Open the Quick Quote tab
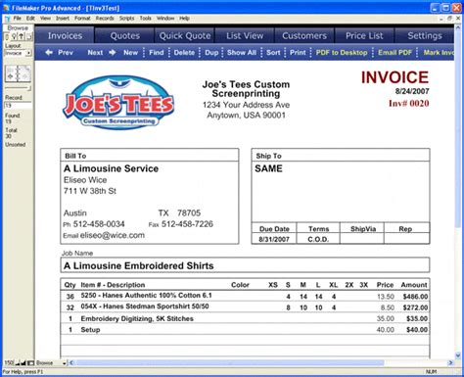 click(x=185, y=35)
